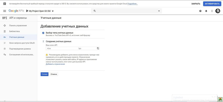Screen dimensions: 223x102
Task: Click the user account avatar
Action: click(218, 11)
